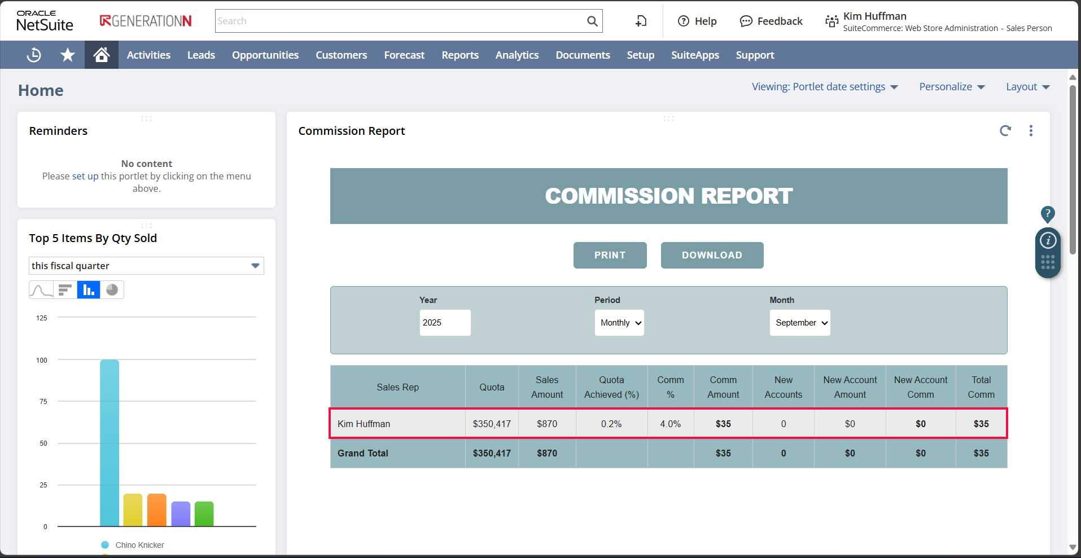The height and width of the screenshot is (558, 1081).
Task: Click the Help question mark icon
Action: point(684,21)
